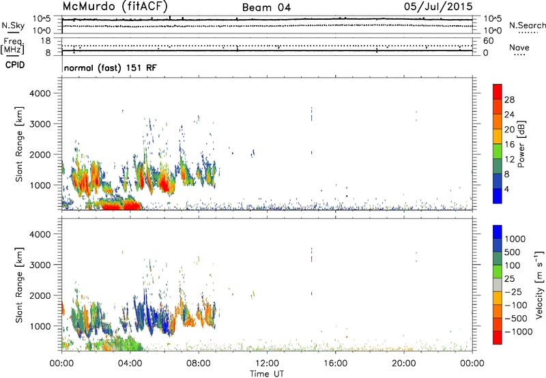Screen dimensions: 546x378
Task: Click the 20 tick label on Power colorbar
Action: click(x=509, y=130)
